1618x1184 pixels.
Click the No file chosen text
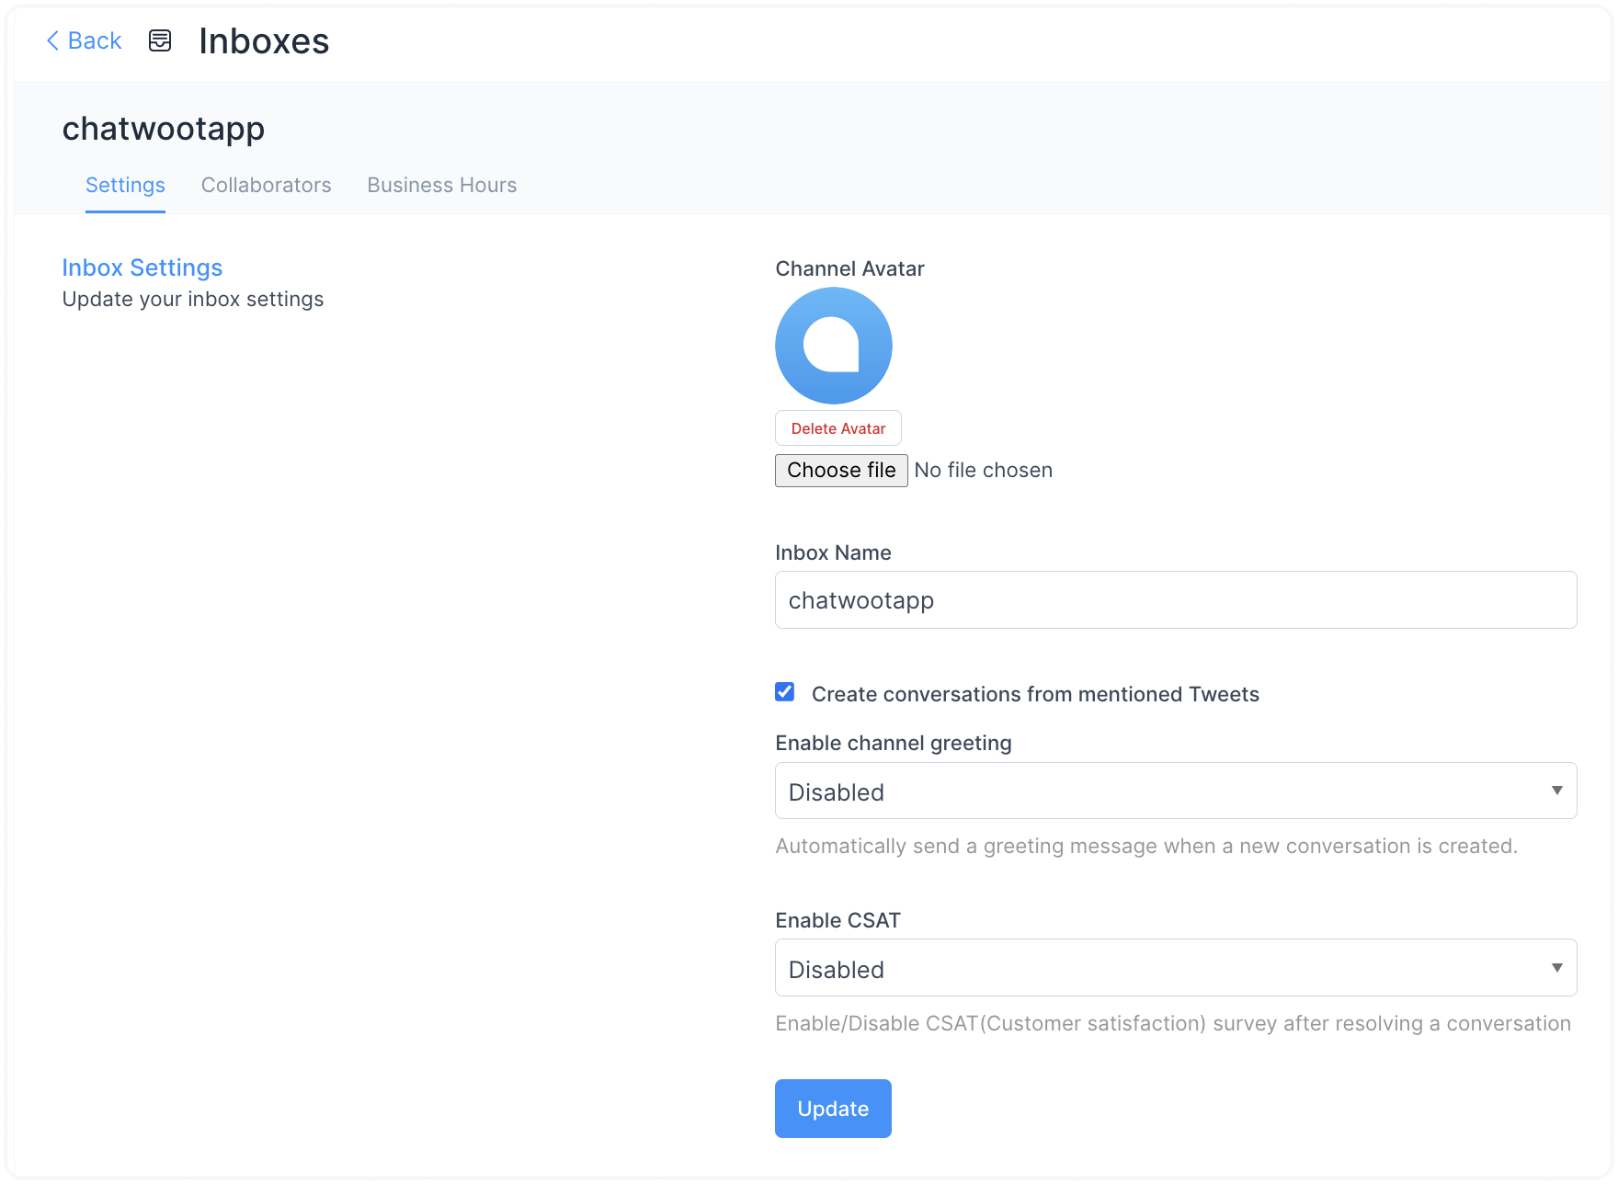[x=984, y=471]
